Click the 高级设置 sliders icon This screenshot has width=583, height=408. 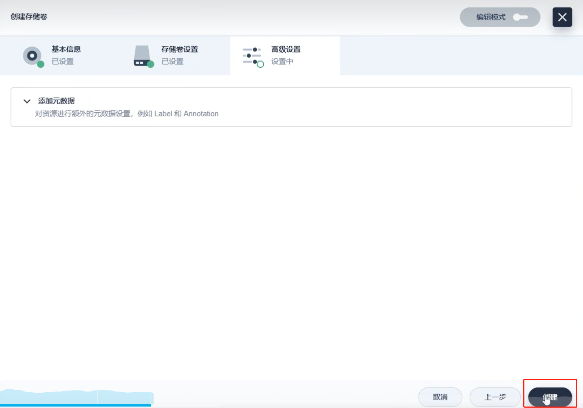point(253,57)
